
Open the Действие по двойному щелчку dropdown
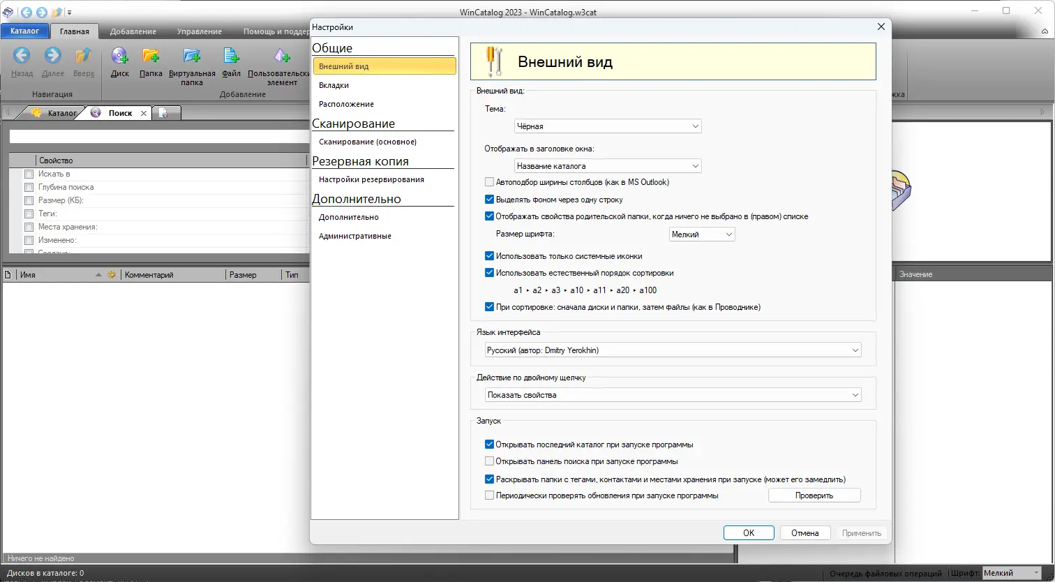(673, 395)
